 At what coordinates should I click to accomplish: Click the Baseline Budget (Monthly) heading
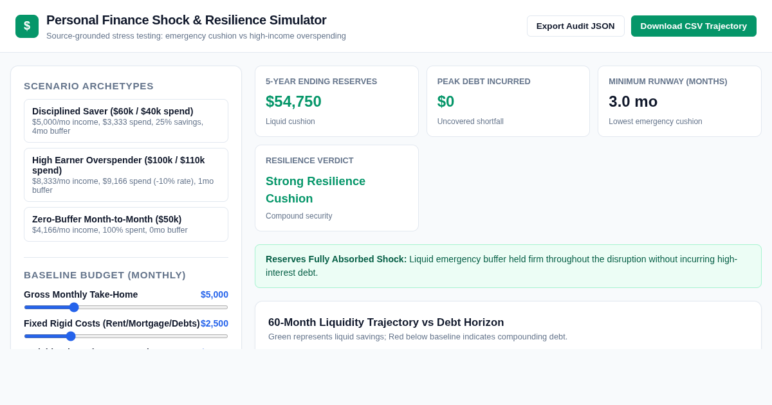coord(105,275)
